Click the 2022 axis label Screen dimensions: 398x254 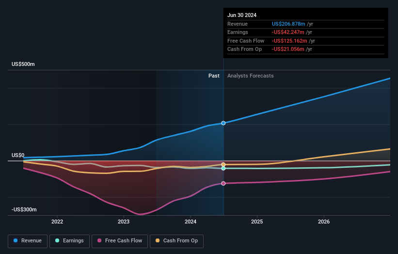[57, 222]
